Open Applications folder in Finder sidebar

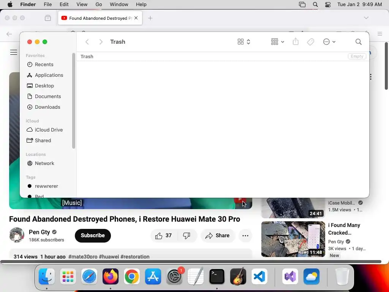[x=49, y=75]
